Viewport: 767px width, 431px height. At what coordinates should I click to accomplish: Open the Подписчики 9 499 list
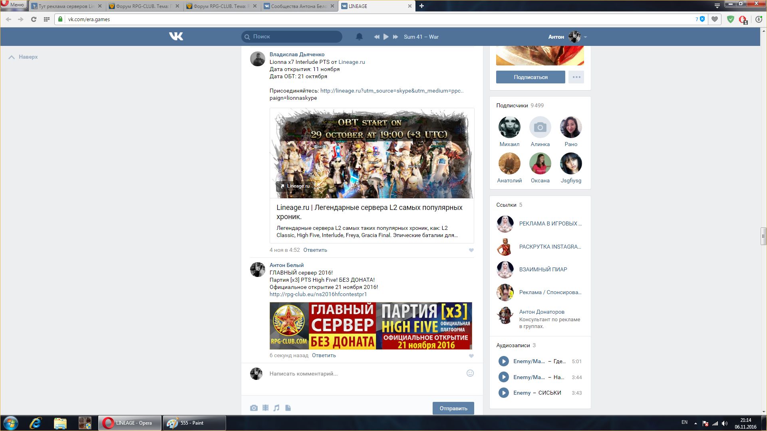coord(520,105)
